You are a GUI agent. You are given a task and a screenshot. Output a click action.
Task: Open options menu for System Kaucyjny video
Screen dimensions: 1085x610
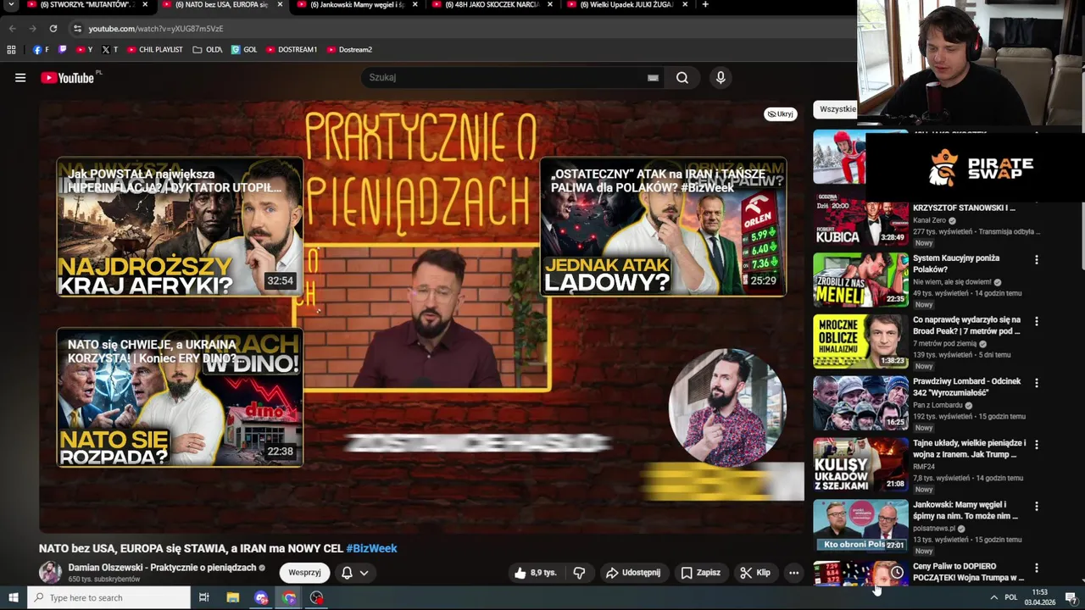[1036, 260]
